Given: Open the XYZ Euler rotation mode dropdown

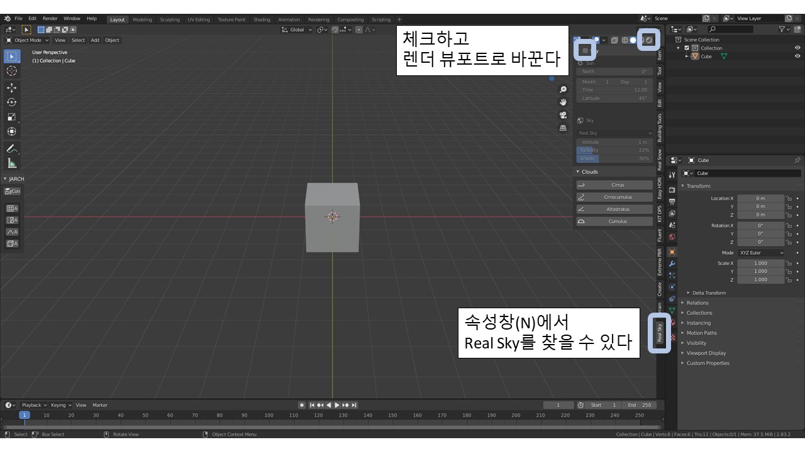Looking at the screenshot, I should (x=761, y=253).
